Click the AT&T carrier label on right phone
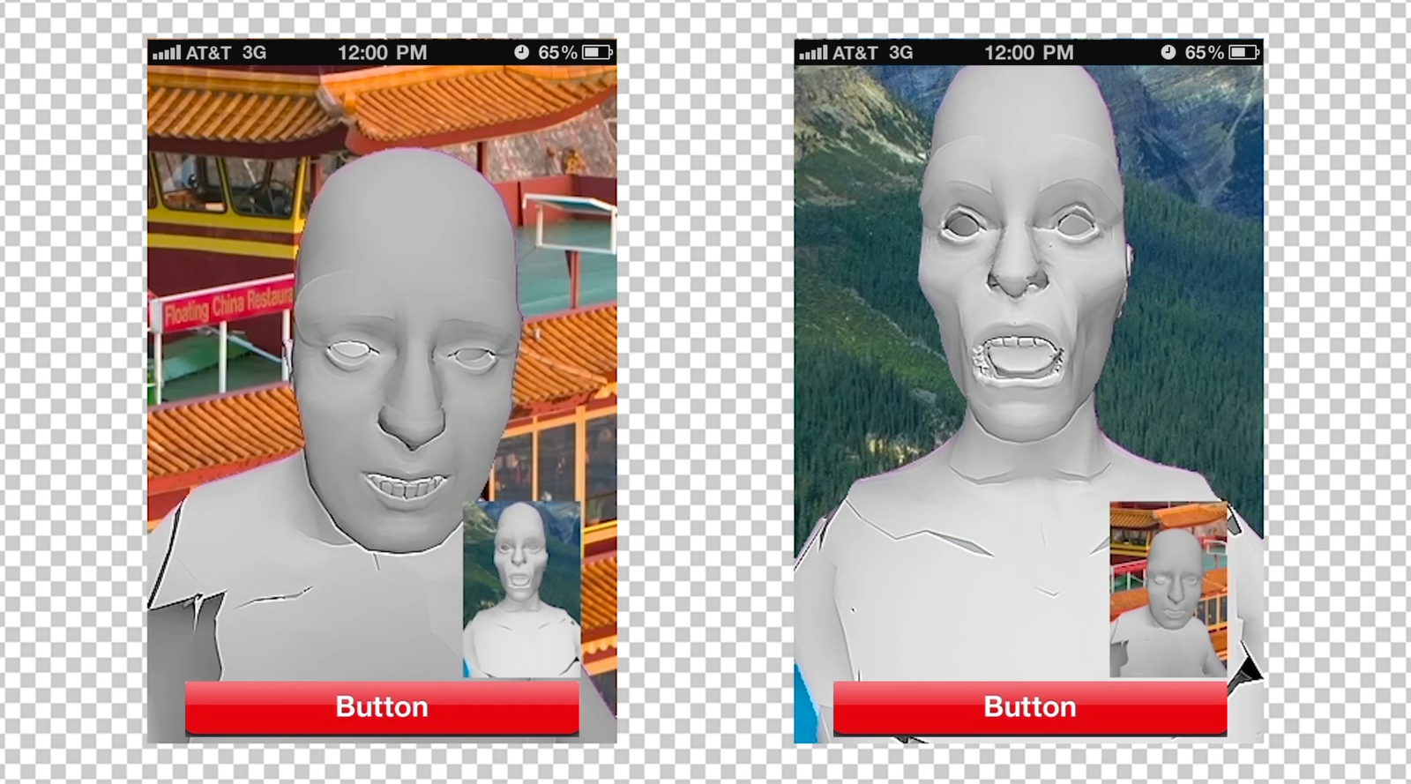 click(855, 53)
